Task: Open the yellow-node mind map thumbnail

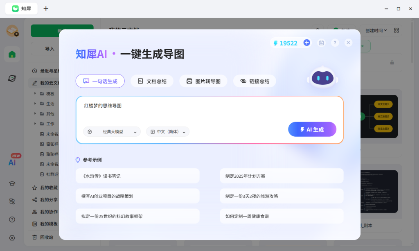Action: 379,117
